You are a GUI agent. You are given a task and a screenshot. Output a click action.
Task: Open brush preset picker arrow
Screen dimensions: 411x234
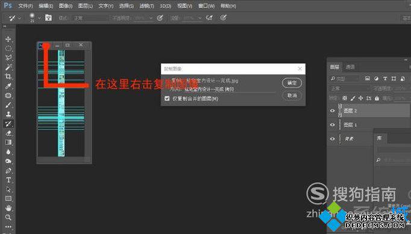click(39, 18)
